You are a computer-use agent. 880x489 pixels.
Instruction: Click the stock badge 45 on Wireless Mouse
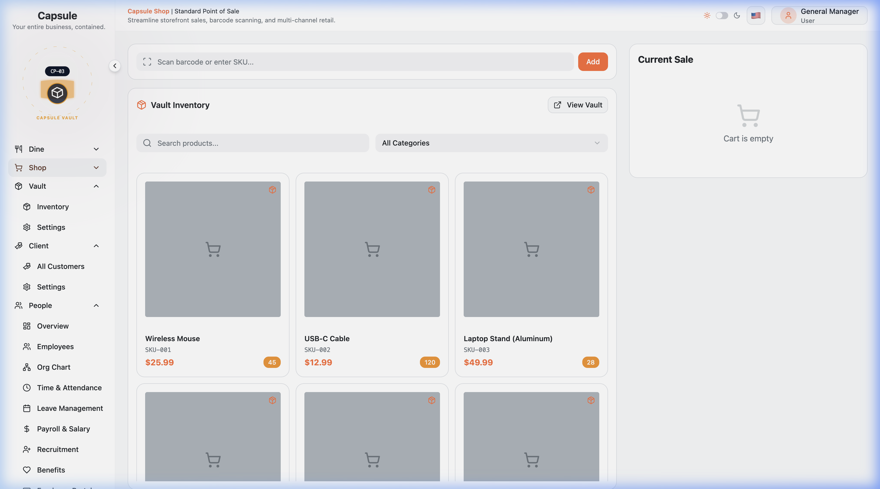point(272,363)
